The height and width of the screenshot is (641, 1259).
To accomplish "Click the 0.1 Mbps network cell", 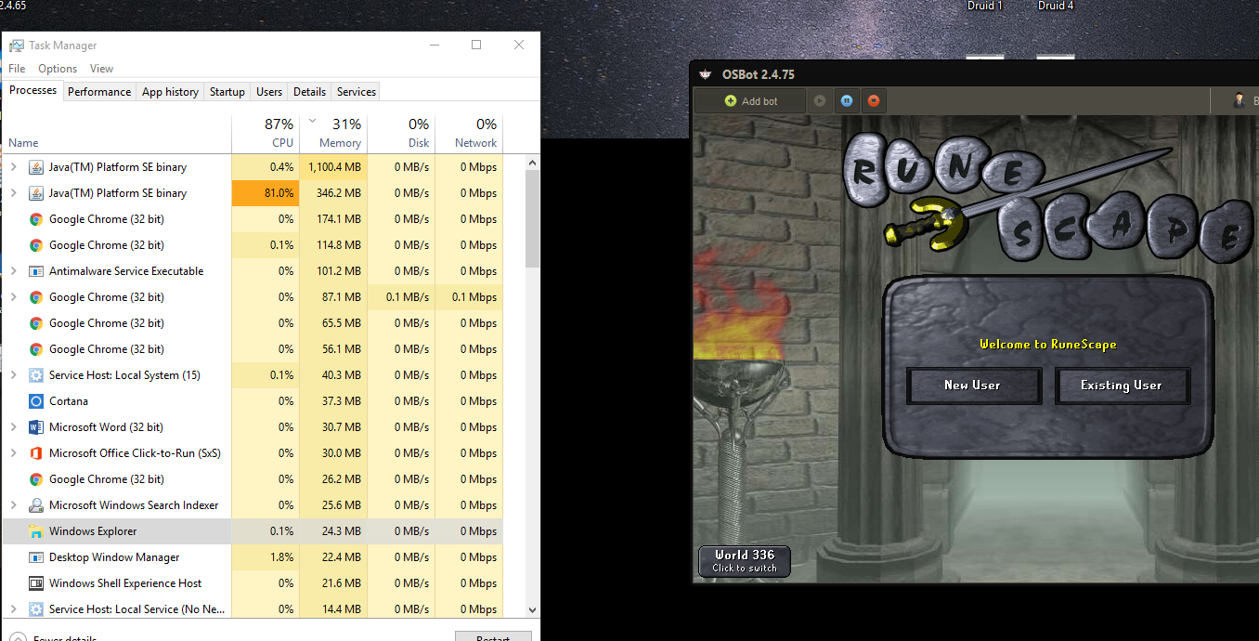I will 469,297.
